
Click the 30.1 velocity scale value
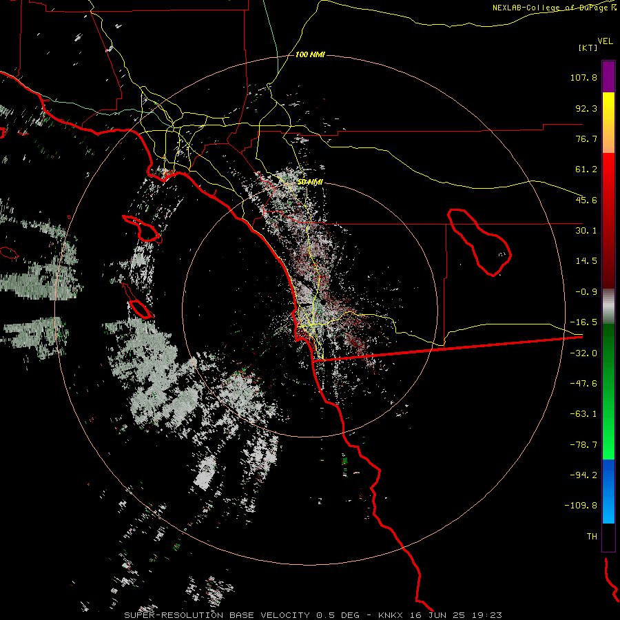coord(586,231)
